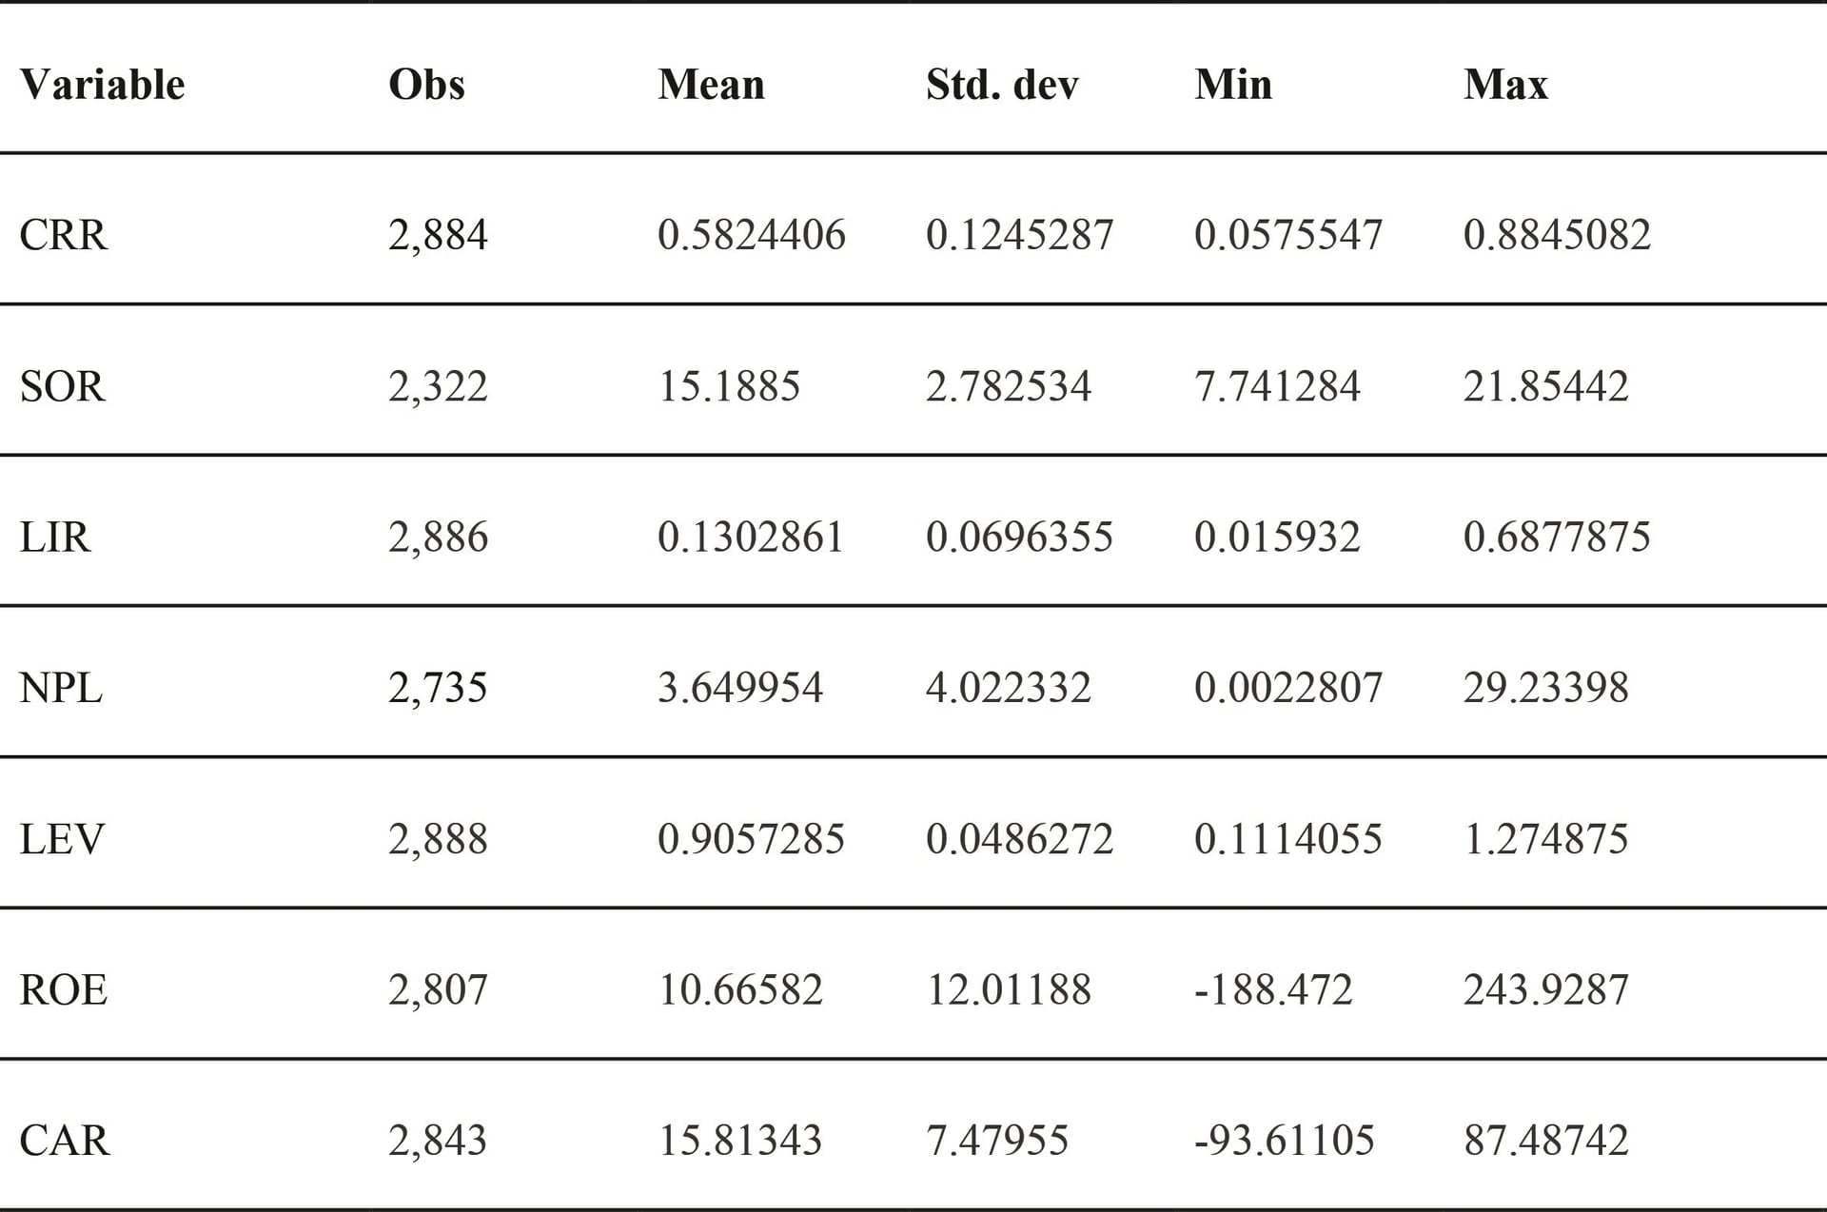
Task: Select the LIR variable row label
Action: click(54, 538)
